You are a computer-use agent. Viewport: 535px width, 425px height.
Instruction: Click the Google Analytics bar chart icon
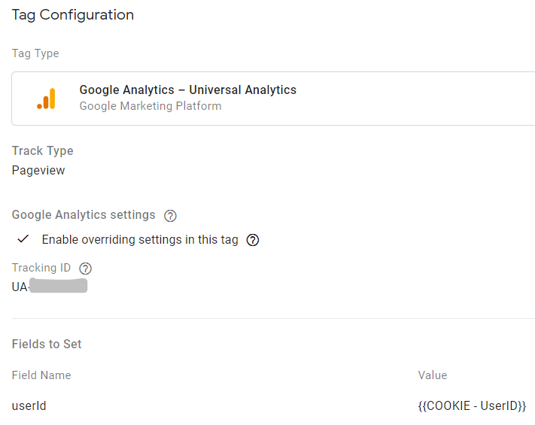click(x=46, y=99)
